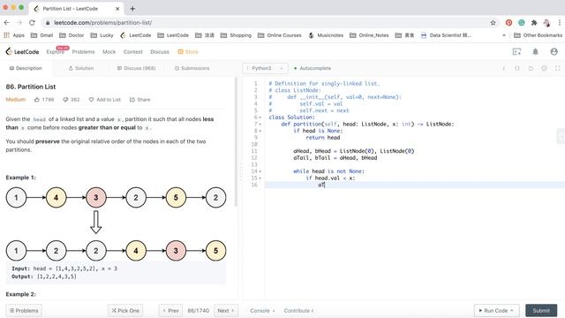Submit the solution
Viewport: 565px width, 318px height.
pos(541,310)
